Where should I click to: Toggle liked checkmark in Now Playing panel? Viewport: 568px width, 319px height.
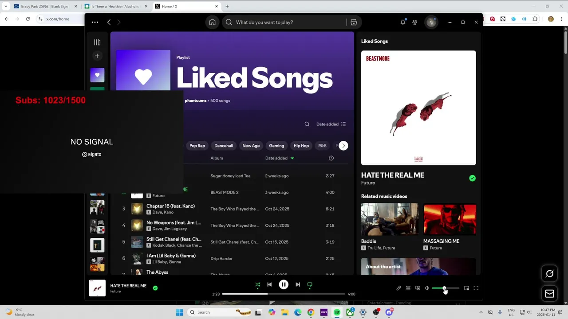[472, 178]
